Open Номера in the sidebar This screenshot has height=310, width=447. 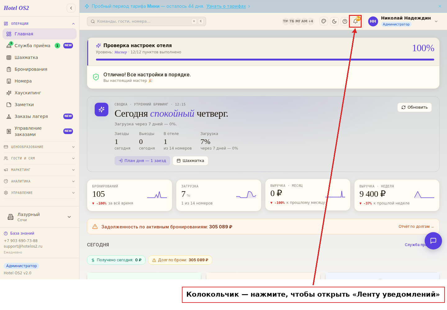click(x=39, y=81)
